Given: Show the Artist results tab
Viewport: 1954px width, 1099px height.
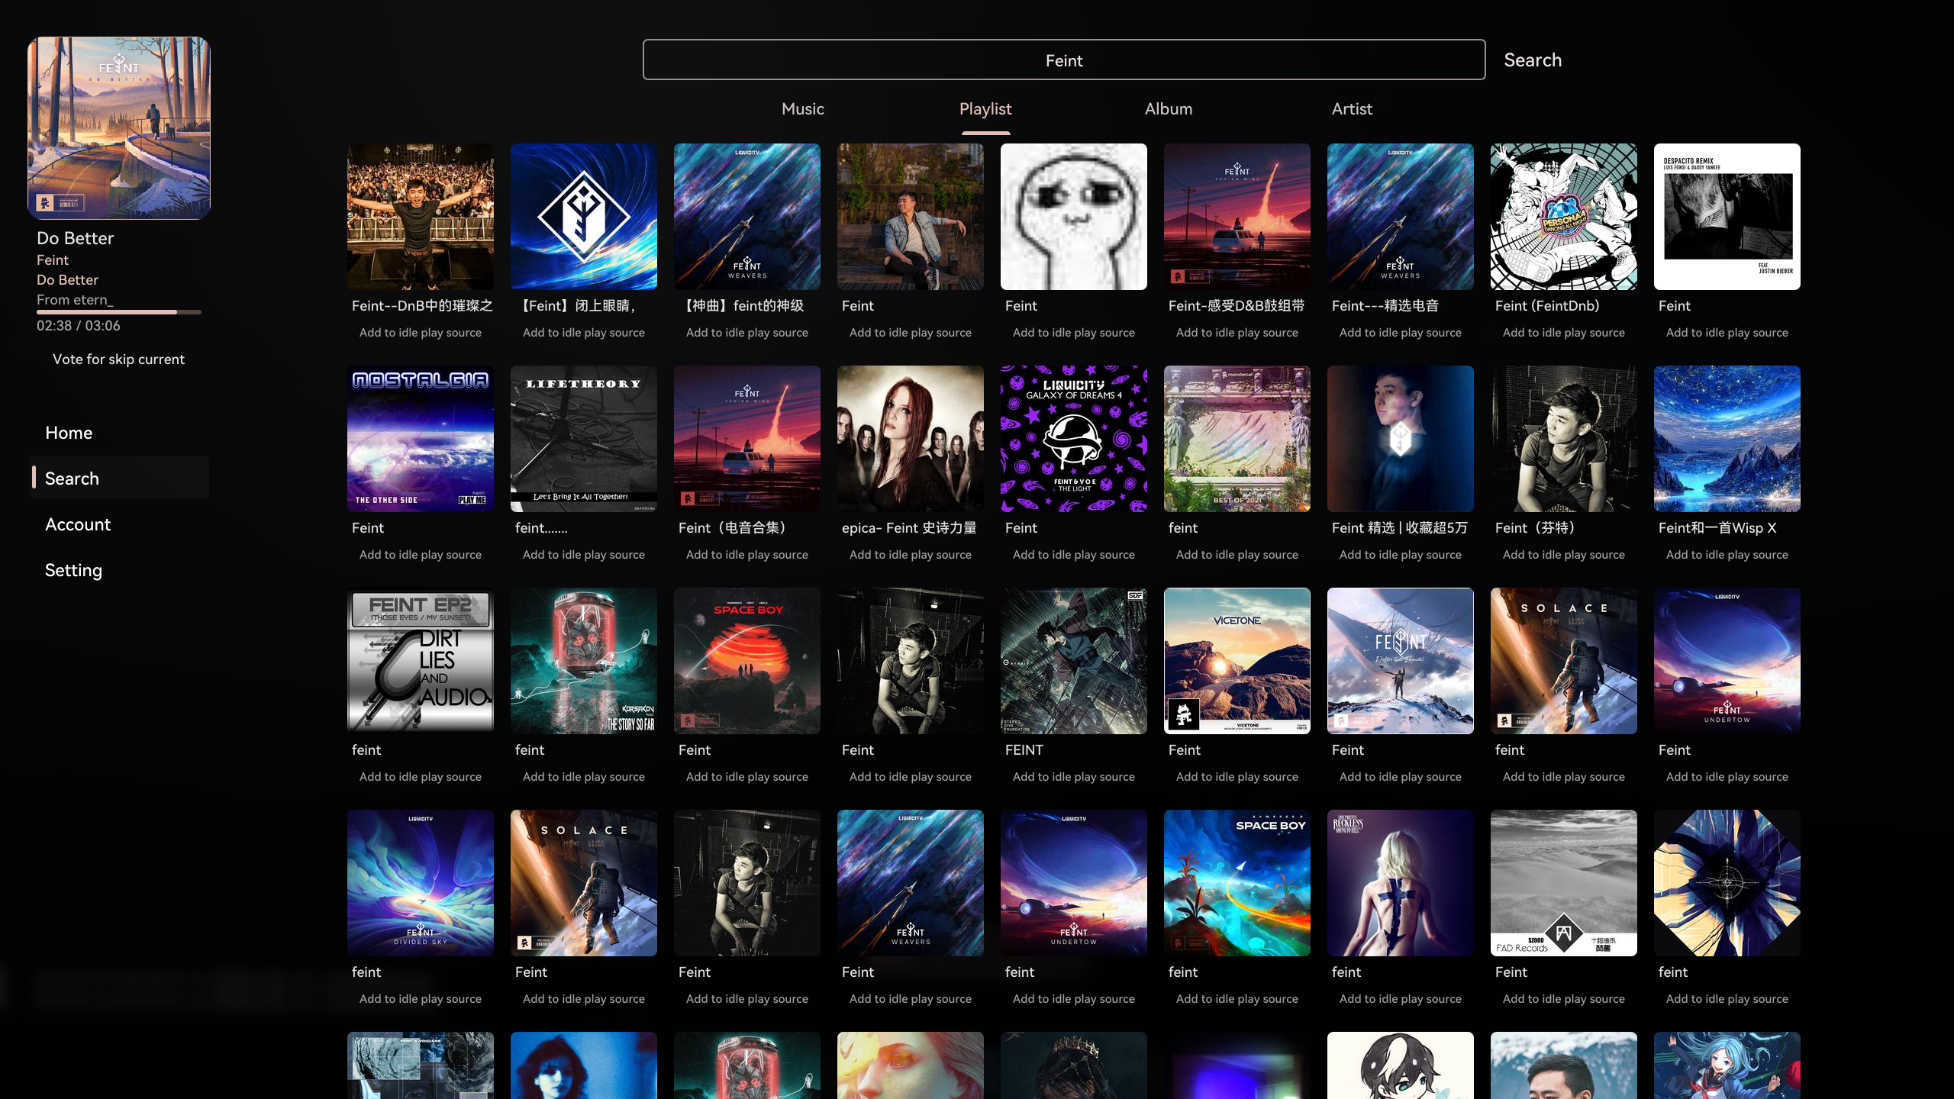Looking at the screenshot, I should pyautogui.click(x=1352, y=109).
